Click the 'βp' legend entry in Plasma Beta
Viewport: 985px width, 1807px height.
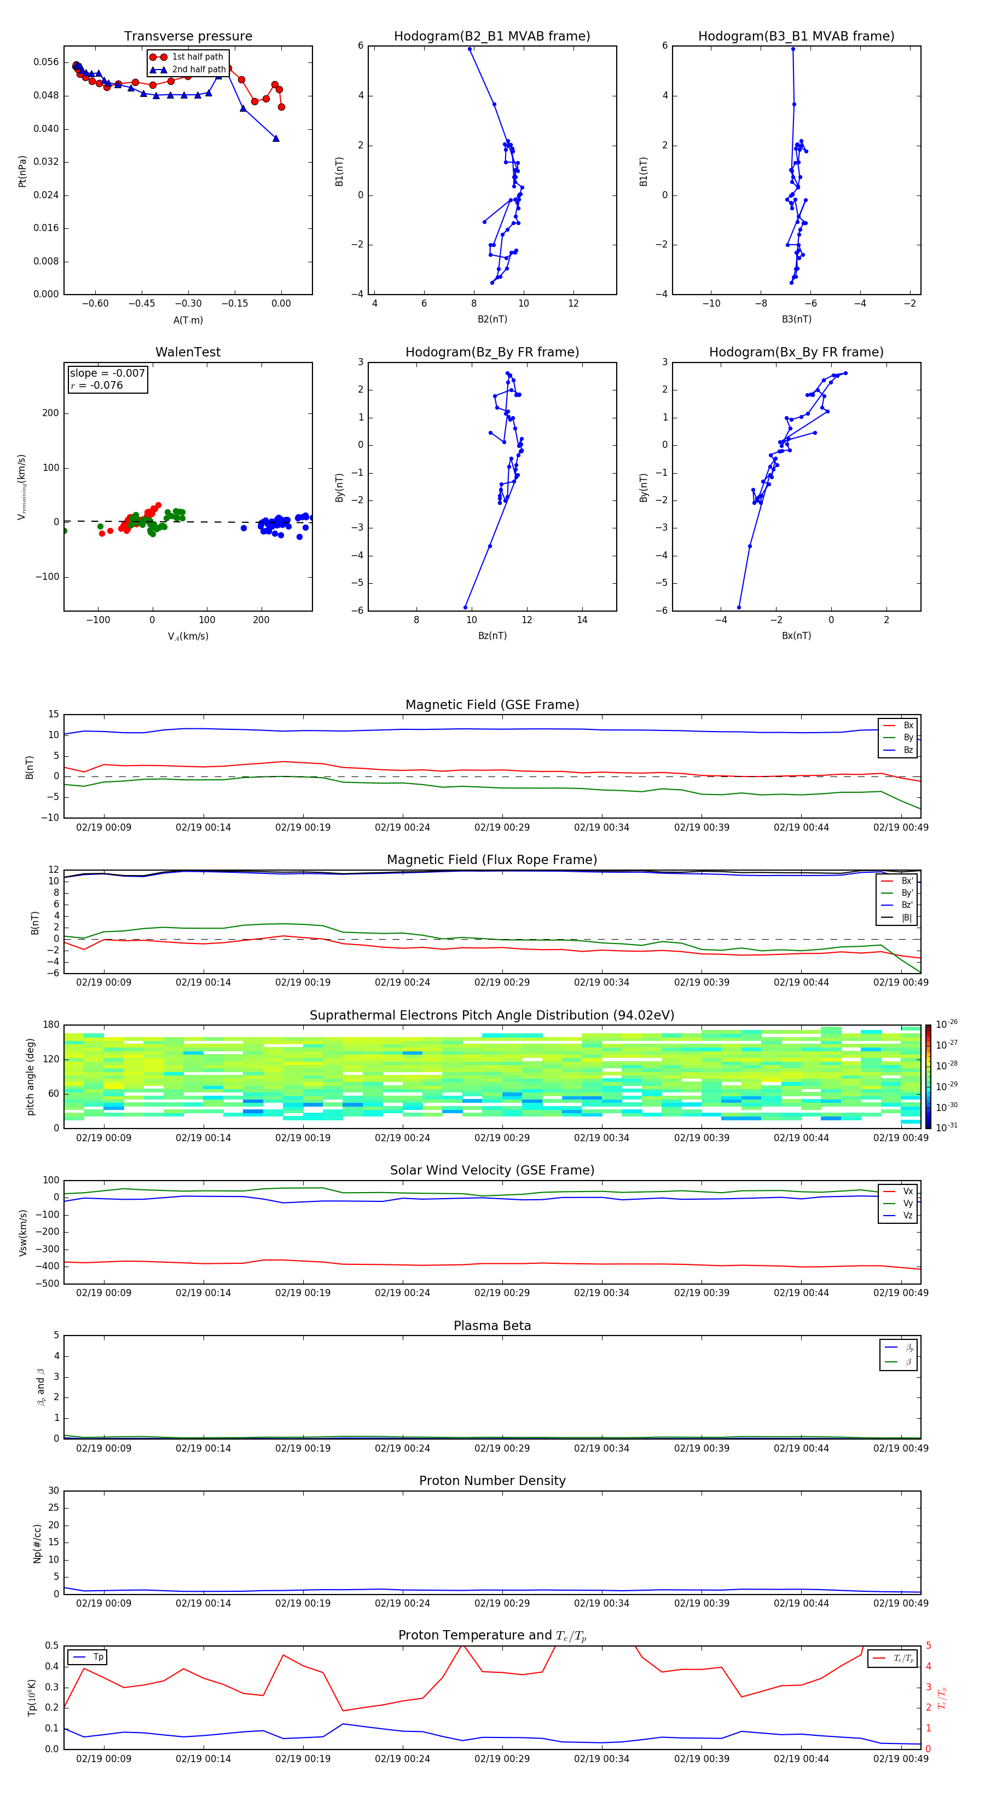pos(899,1348)
